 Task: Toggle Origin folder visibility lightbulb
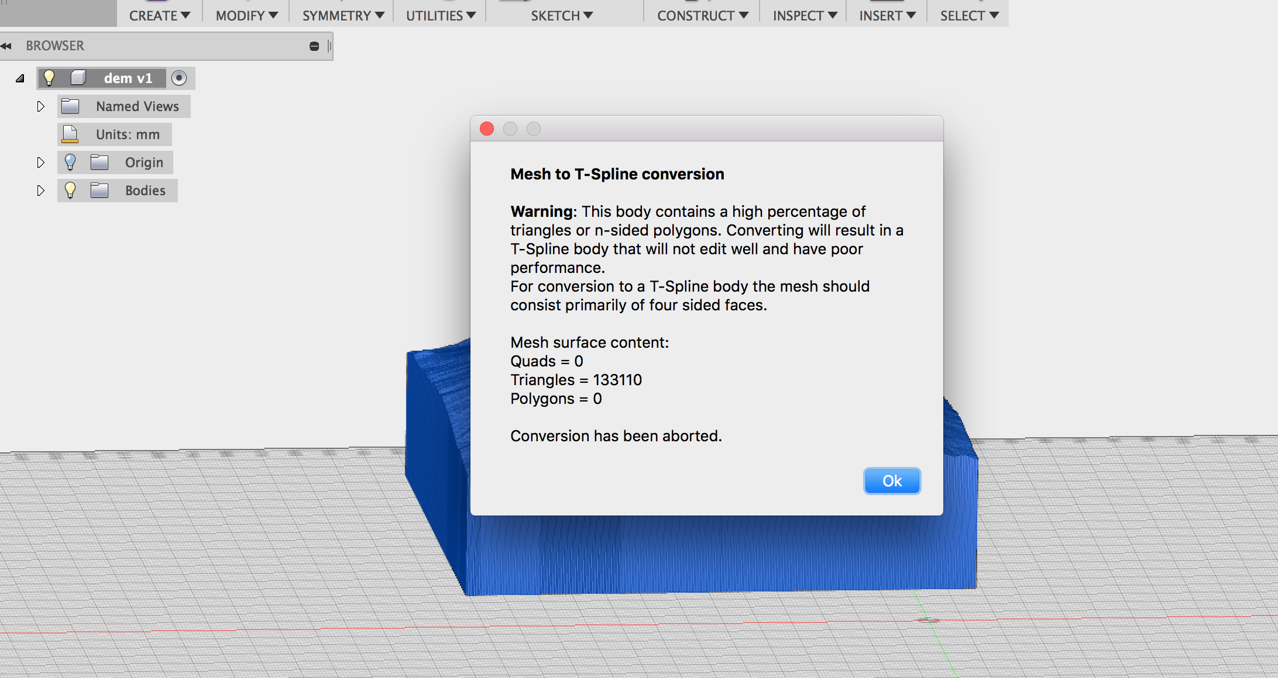70,162
